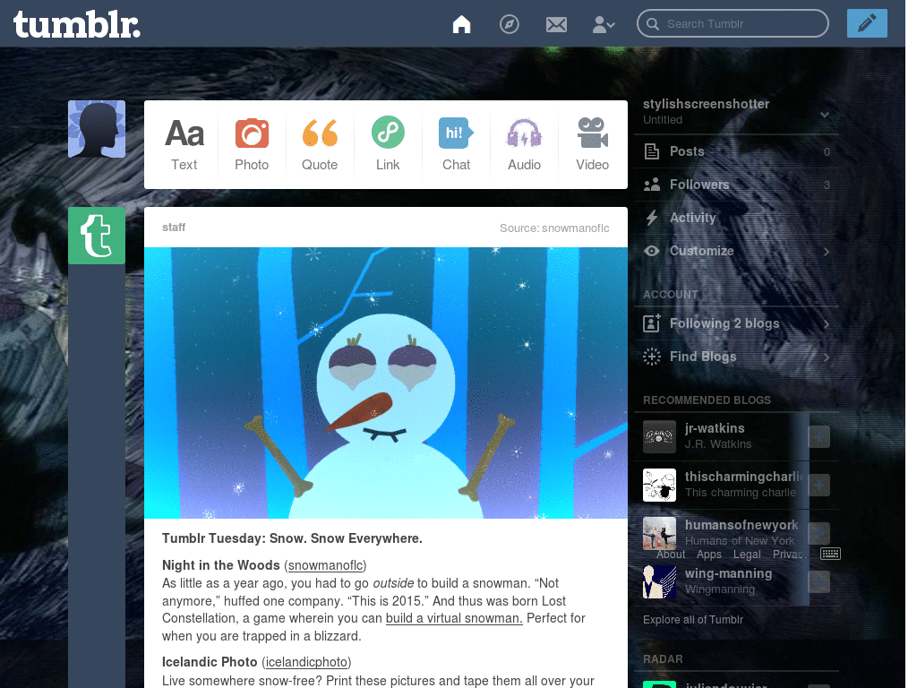Click the Customize eye icon
This screenshot has height=688, width=917.
click(652, 251)
